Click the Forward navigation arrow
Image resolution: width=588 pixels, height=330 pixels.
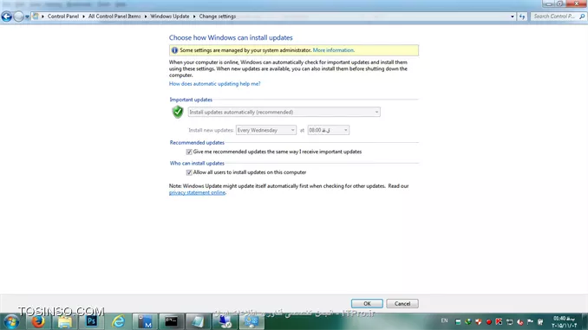pyautogui.click(x=18, y=16)
